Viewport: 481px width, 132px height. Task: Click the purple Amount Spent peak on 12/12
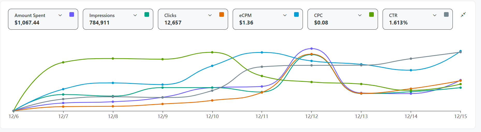311,48
